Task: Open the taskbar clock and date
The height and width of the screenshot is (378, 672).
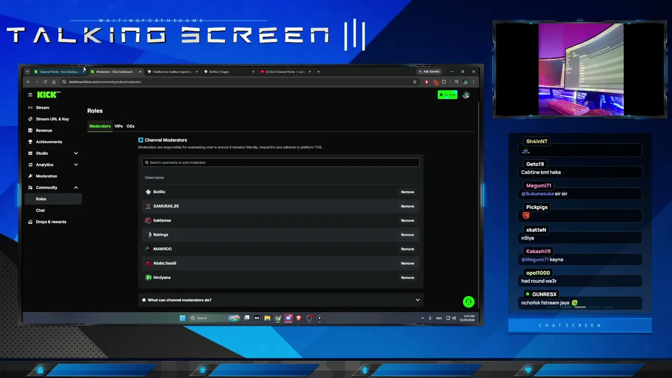Action: [x=467, y=318]
